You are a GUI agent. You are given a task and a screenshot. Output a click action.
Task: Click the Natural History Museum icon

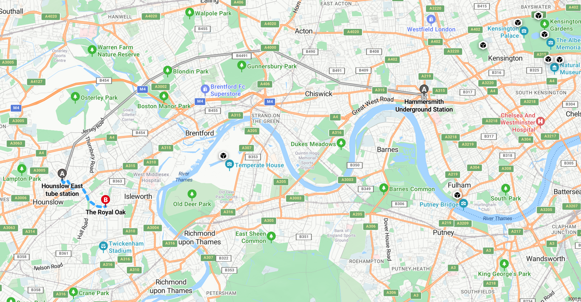tap(554, 68)
